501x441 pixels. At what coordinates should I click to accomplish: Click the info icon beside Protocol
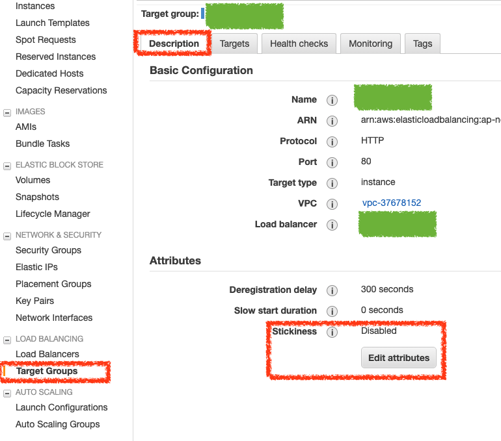pyautogui.click(x=332, y=142)
